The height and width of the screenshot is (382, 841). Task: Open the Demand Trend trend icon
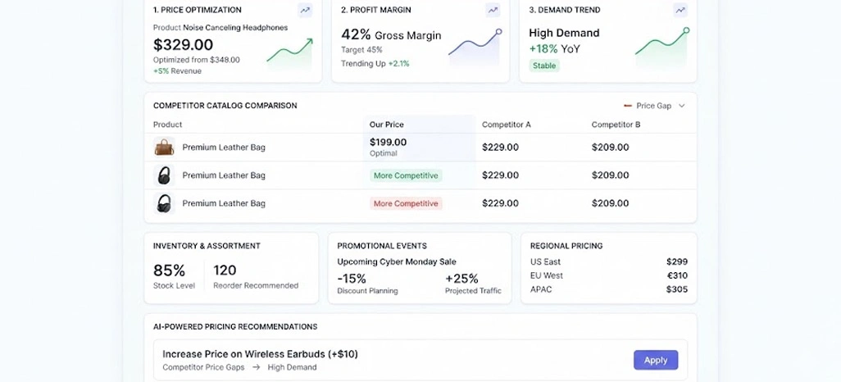680,10
